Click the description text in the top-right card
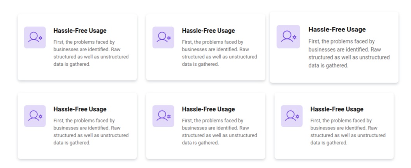The height and width of the screenshot is (168, 411). [x=349, y=53]
